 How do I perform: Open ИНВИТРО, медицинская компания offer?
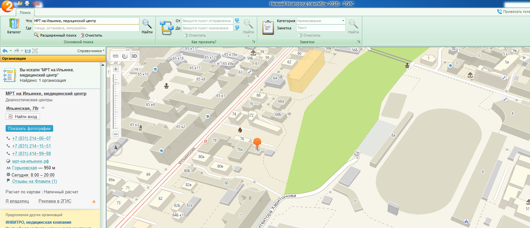click(38, 222)
